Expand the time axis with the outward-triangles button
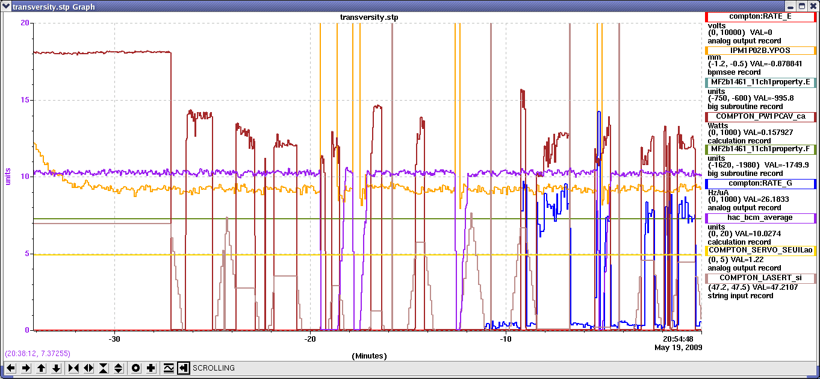 (89, 368)
